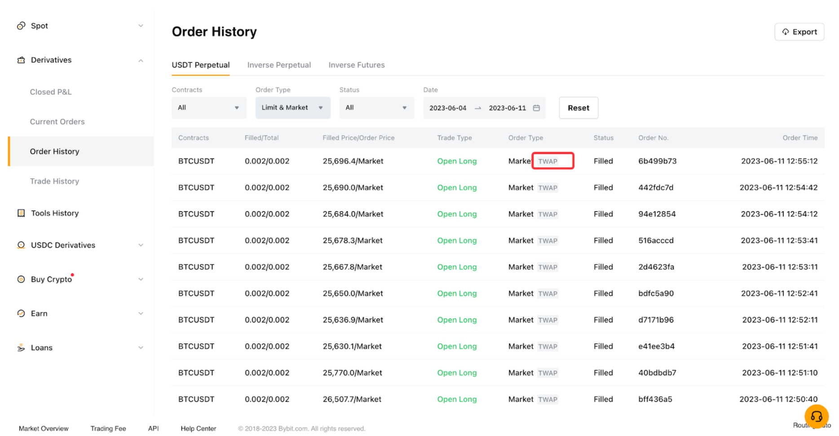Open Trade History in the sidebar
The height and width of the screenshot is (436, 839).
(x=54, y=181)
